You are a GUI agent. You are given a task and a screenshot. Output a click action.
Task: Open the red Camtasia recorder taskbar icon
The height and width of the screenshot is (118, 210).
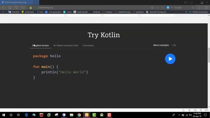pyautogui.click(x=109, y=115)
